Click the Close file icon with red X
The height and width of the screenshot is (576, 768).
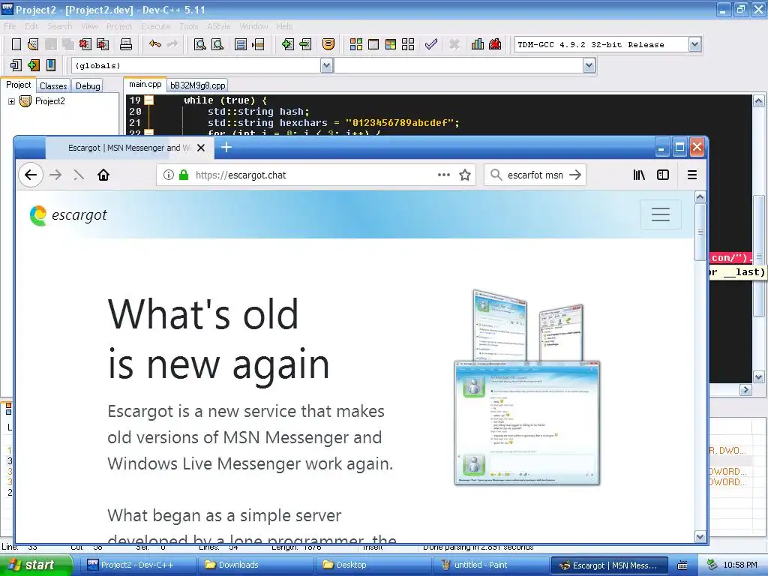[x=85, y=44]
